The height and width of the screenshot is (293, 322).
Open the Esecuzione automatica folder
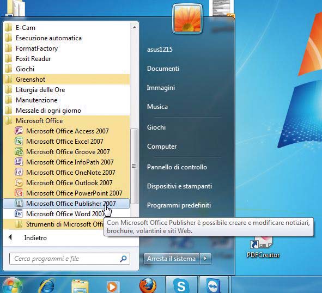click(x=66, y=38)
